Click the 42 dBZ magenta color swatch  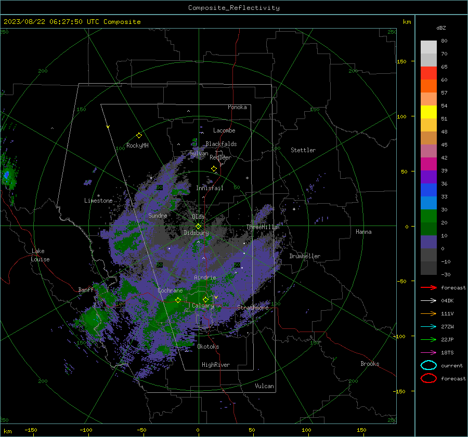click(428, 164)
